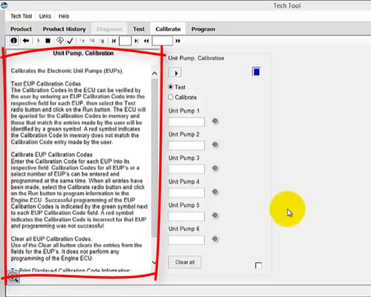Switch to the Program tab
The width and height of the screenshot is (371, 297).
[203, 29]
